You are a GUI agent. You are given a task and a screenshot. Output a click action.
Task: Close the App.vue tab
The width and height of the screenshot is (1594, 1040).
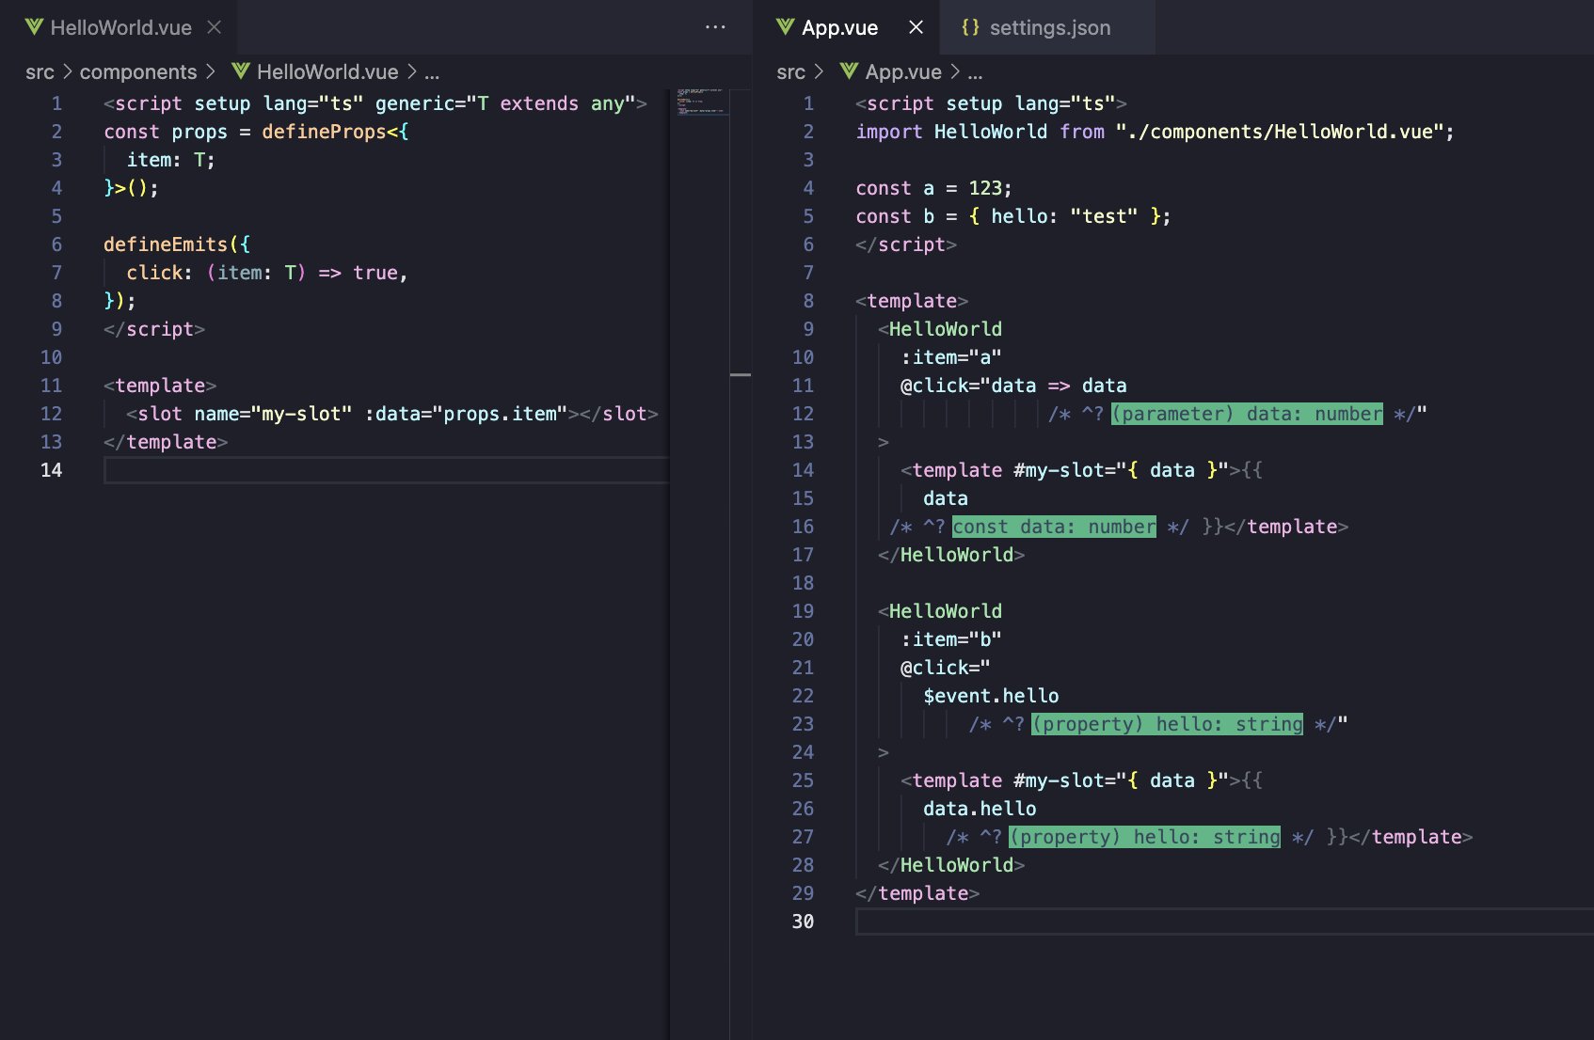(x=916, y=27)
